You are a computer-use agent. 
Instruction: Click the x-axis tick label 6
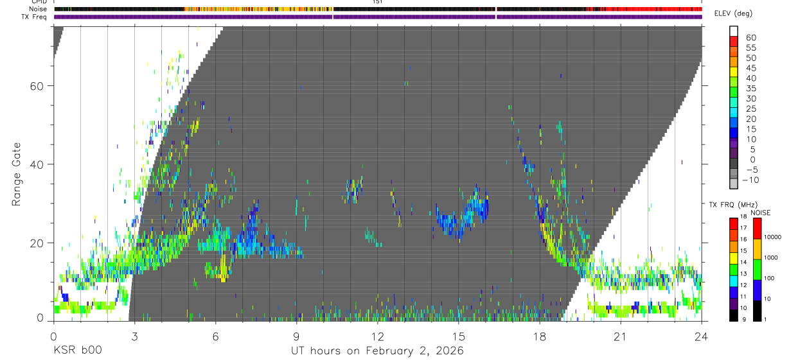(x=215, y=336)
